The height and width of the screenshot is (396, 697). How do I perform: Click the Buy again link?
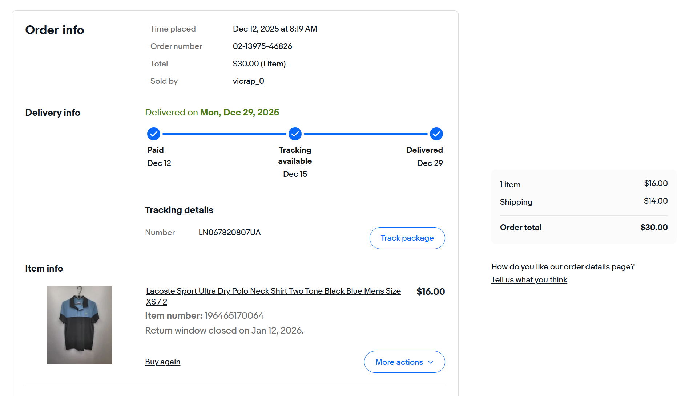click(162, 362)
